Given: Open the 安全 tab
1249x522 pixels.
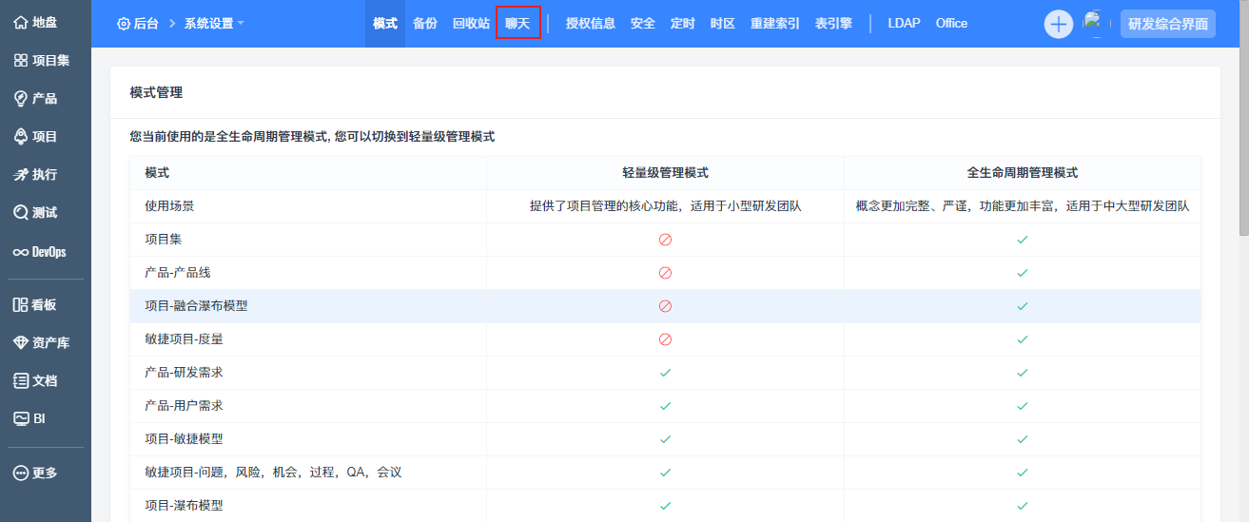Looking at the screenshot, I should click(x=643, y=23).
